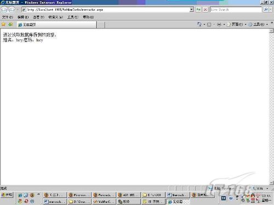274x205 pixels.
Task: Click the red Stop loading X icon
Action: coord(206,9)
